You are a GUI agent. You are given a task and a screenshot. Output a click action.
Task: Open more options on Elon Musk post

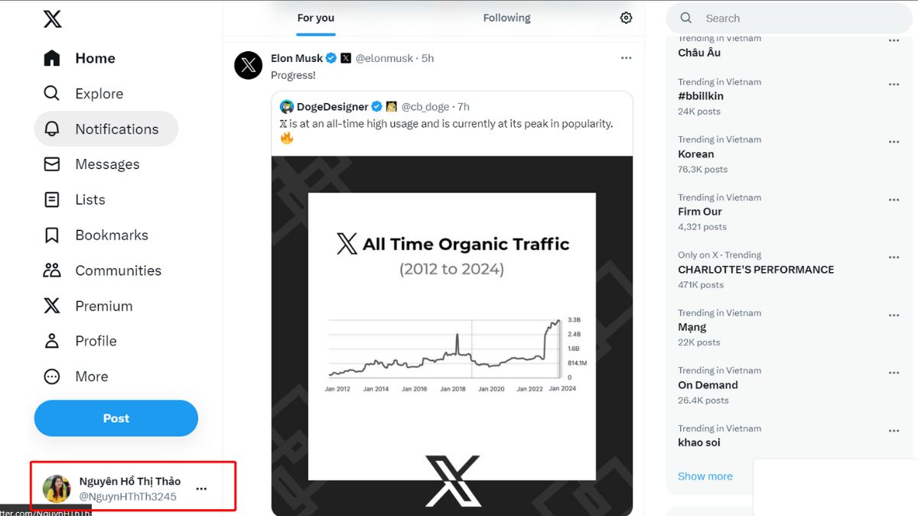[626, 58]
